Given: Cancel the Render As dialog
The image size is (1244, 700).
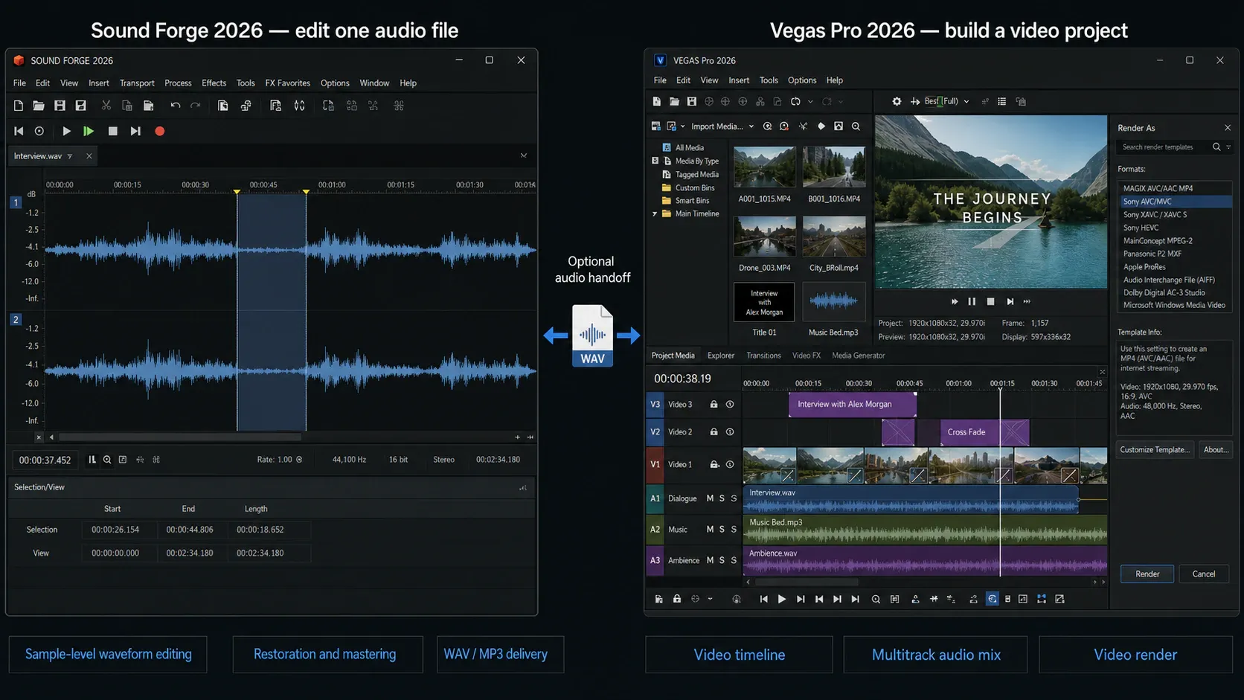Looking at the screenshot, I should (1204, 574).
